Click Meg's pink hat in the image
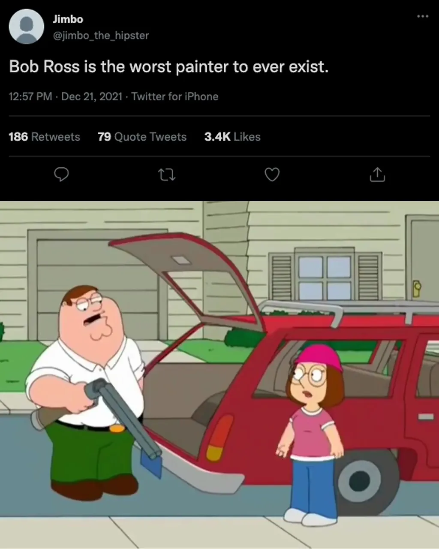Image resolution: width=439 pixels, height=549 pixels. click(319, 357)
